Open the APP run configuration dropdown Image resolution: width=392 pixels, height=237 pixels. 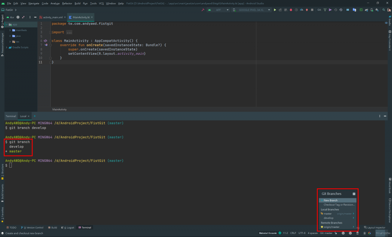click(x=218, y=10)
